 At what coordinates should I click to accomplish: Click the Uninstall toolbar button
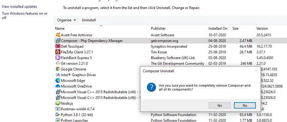[x=89, y=20]
